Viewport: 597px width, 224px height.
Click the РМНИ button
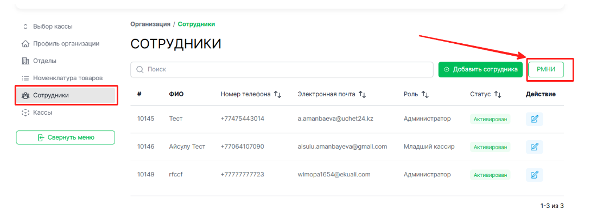tap(545, 69)
